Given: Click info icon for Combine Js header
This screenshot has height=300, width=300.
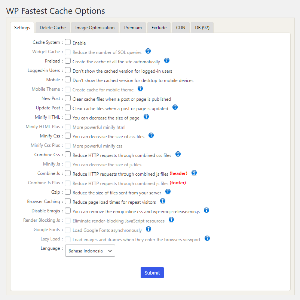Looking at the screenshot, I should tap(194, 173).
